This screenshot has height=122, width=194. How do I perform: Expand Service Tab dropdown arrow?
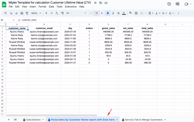click(x=165, y=120)
